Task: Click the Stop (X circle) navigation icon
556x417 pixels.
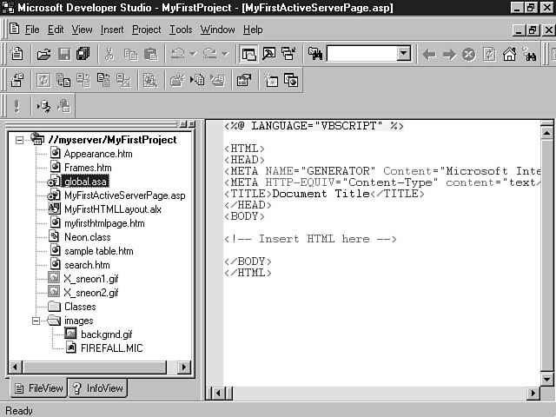Action: pyautogui.click(x=469, y=54)
